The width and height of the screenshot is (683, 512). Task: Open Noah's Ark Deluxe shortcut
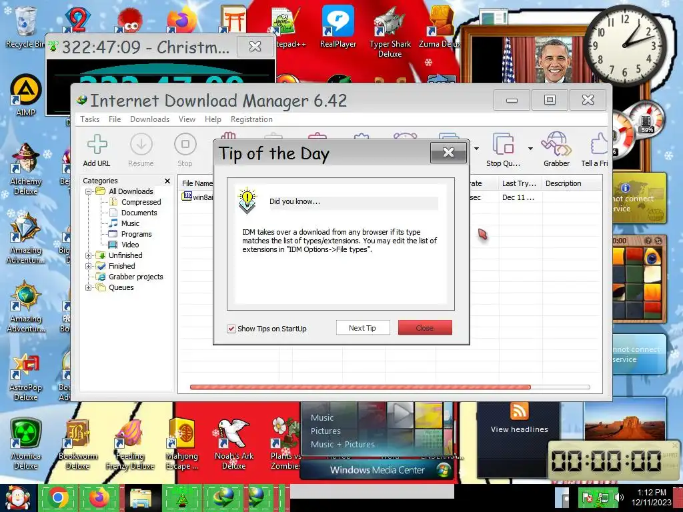coord(234,444)
